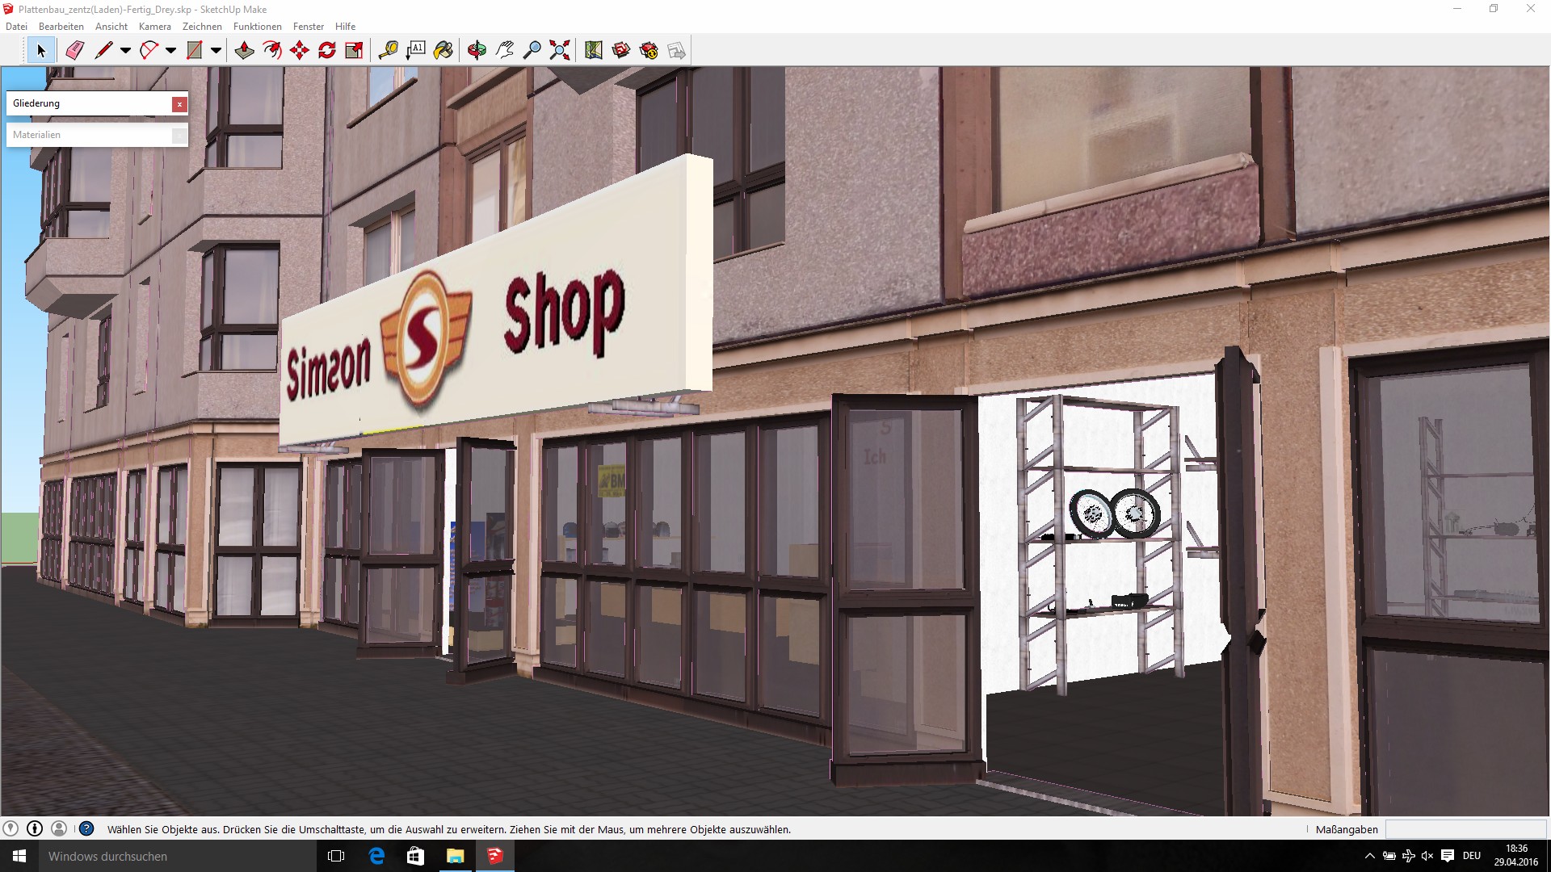Open the Extension Warehouse icon
The image size is (1551, 872).
coord(649,51)
